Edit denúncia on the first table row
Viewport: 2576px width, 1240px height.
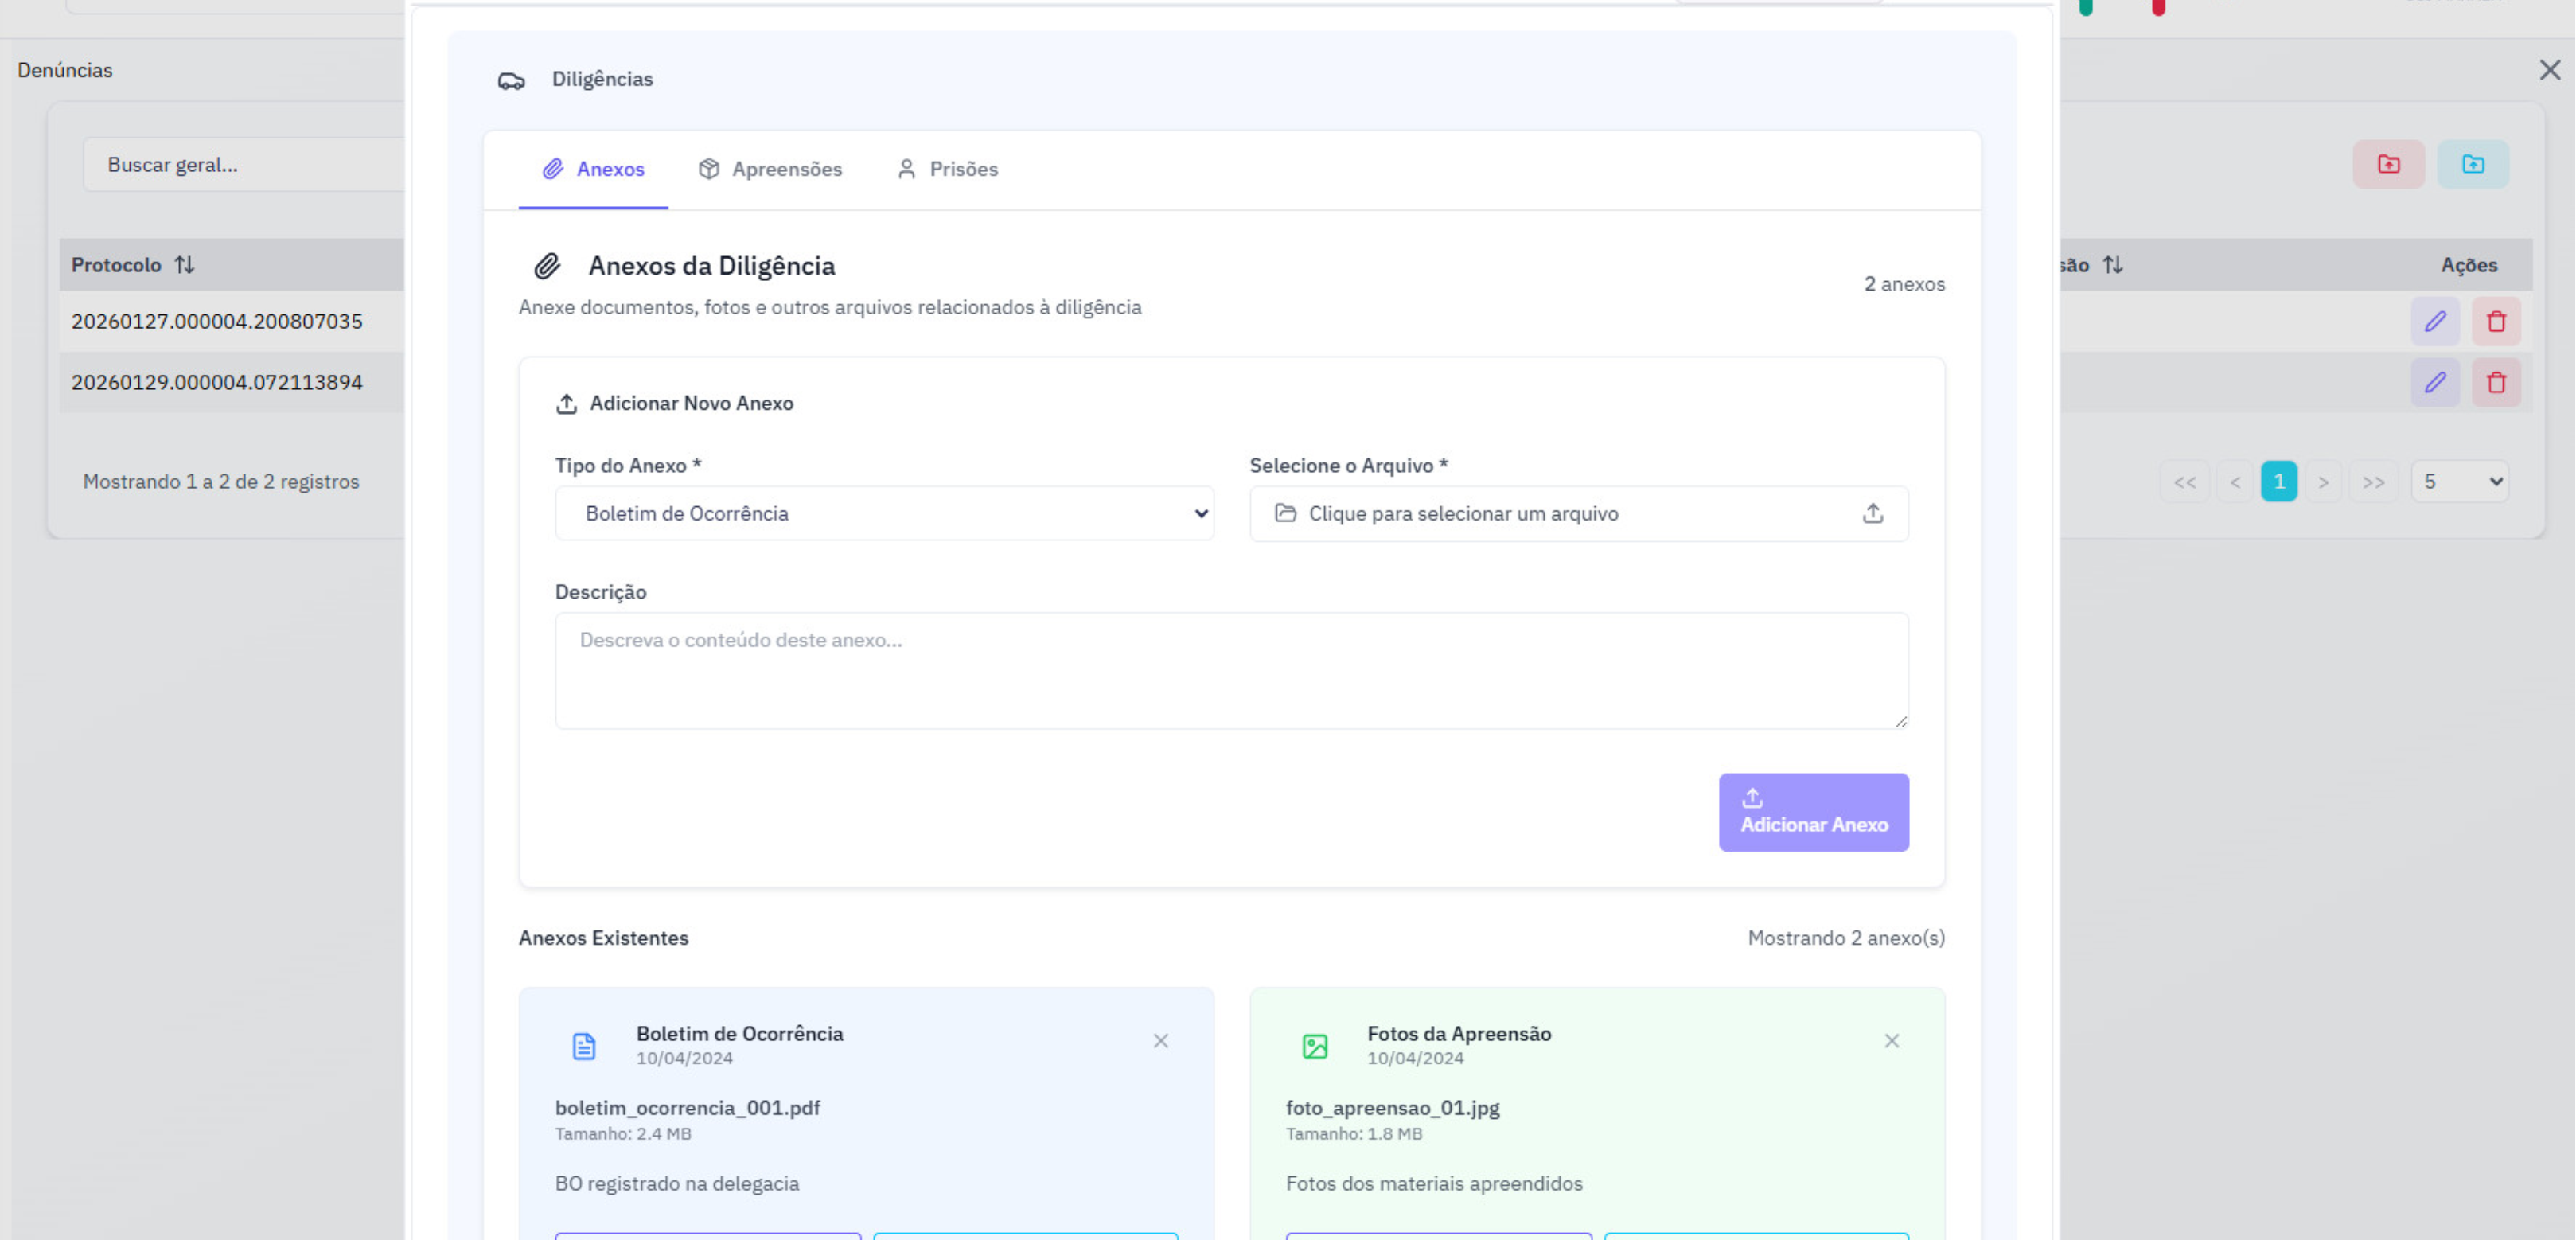coord(2434,321)
